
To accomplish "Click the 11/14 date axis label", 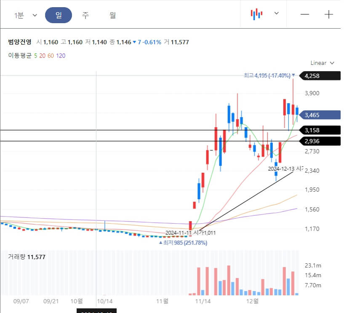I will (x=203, y=301).
